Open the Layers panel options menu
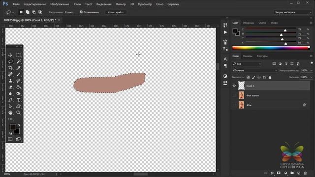 click(x=311, y=56)
